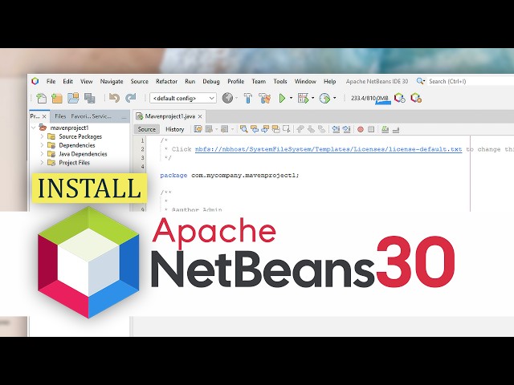514x385 pixels.
Task: Expand the Java Dependencies node
Action: [42, 153]
